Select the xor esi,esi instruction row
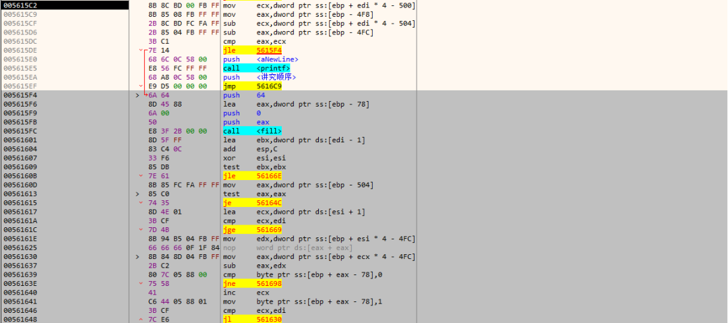The width and height of the screenshot is (728, 323). 241,158
